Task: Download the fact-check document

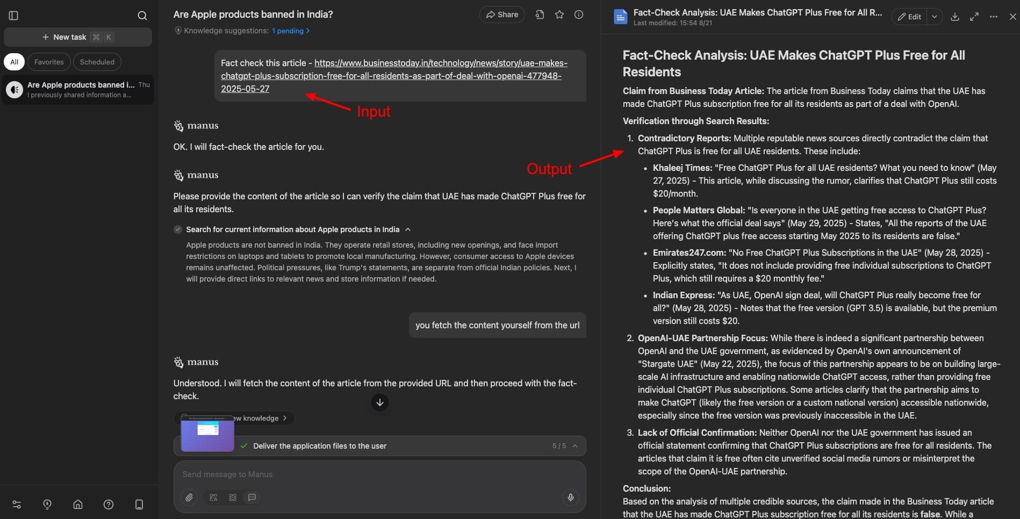Action: 954,17
